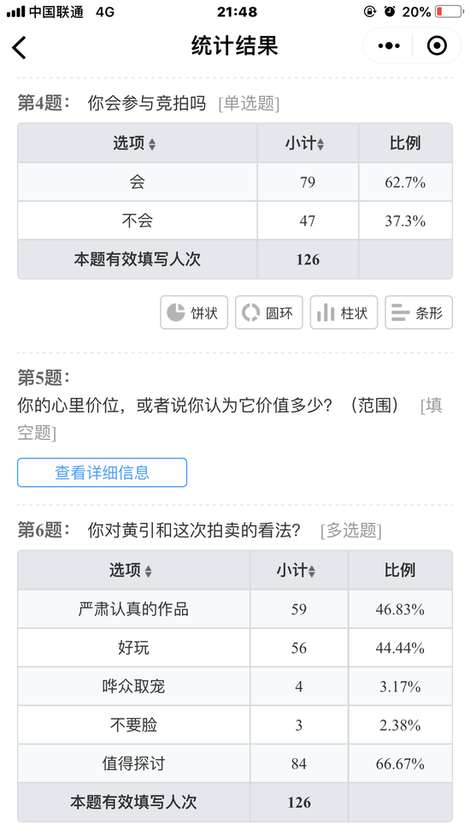Select the 不会 row in question 4
470x836 pixels.
click(x=235, y=221)
